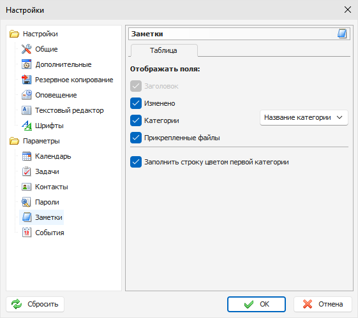
Task: Click the Отображать поля heading
Action: (165, 69)
